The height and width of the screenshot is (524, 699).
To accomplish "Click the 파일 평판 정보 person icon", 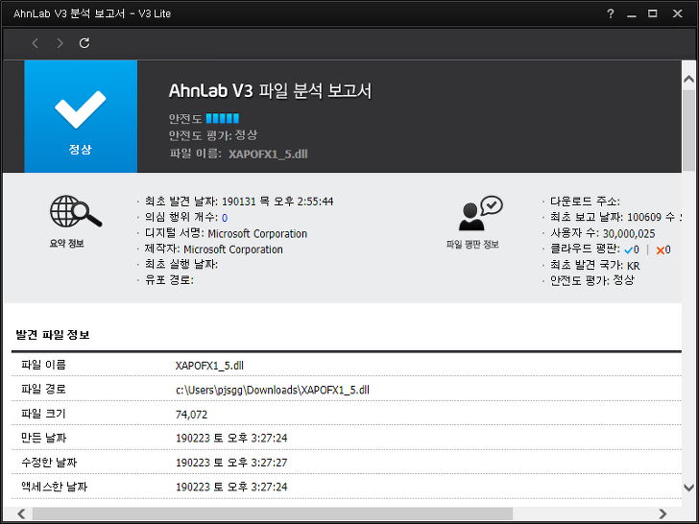I will click(x=480, y=213).
